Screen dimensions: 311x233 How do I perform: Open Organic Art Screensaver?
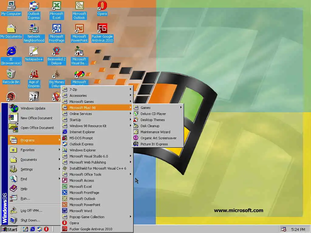tap(158, 138)
